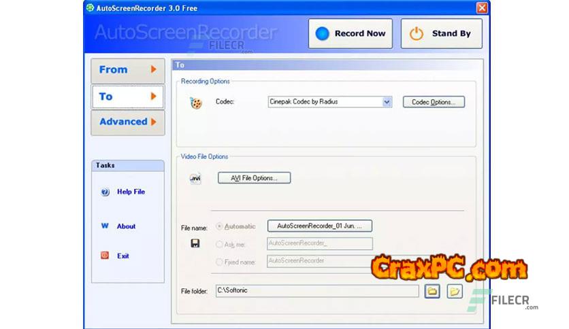The image size is (569, 329).
Task: Click the About 'W' icon
Action: 105,226
